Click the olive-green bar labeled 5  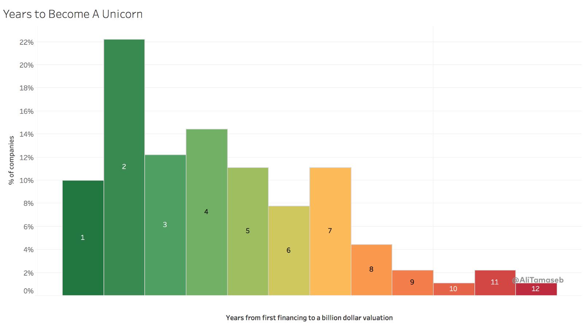click(248, 231)
